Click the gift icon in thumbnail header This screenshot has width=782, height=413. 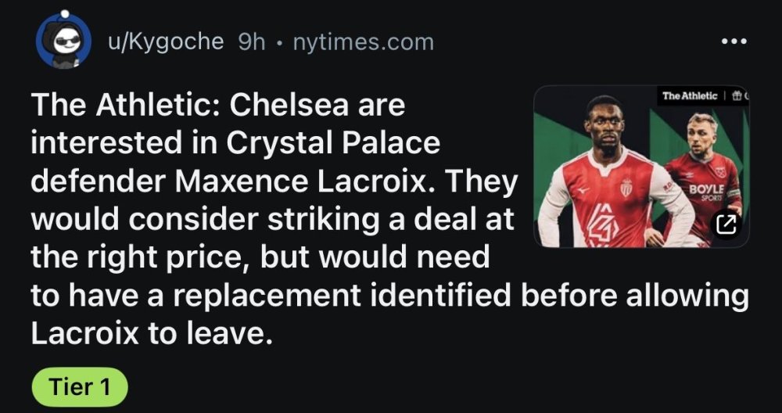[736, 95]
